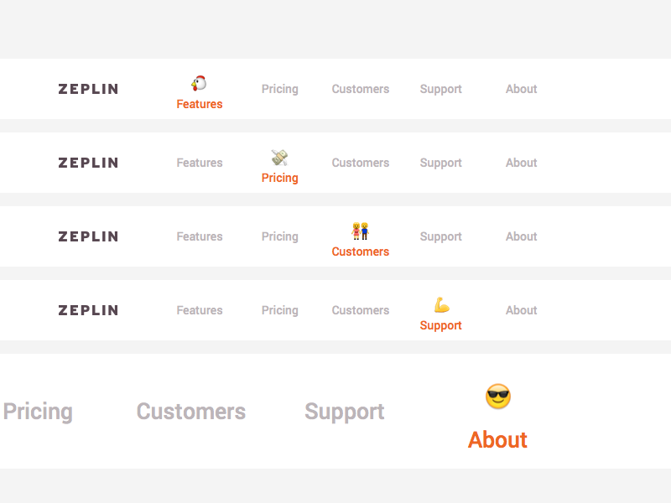671x503 pixels.
Task: Click the chicken emoji above Features
Action: pos(199,82)
